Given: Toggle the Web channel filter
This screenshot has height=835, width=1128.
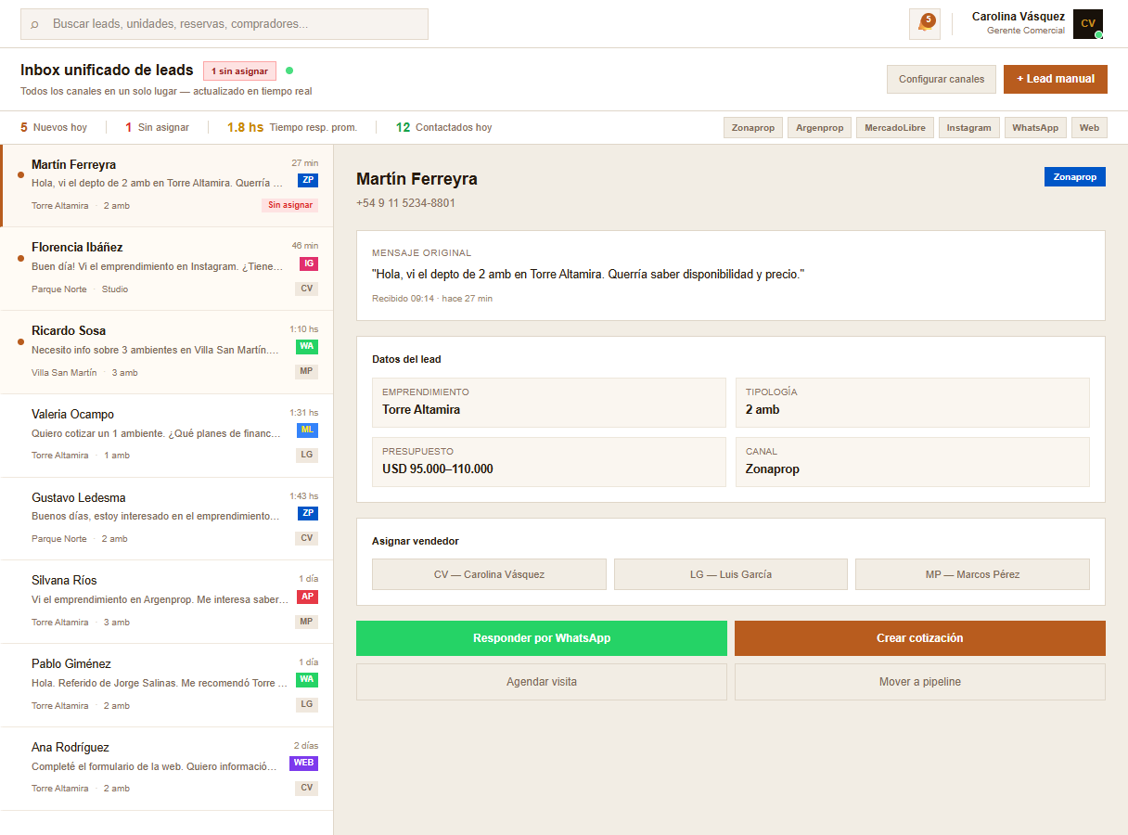Looking at the screenshot, I should [1089, 127].
